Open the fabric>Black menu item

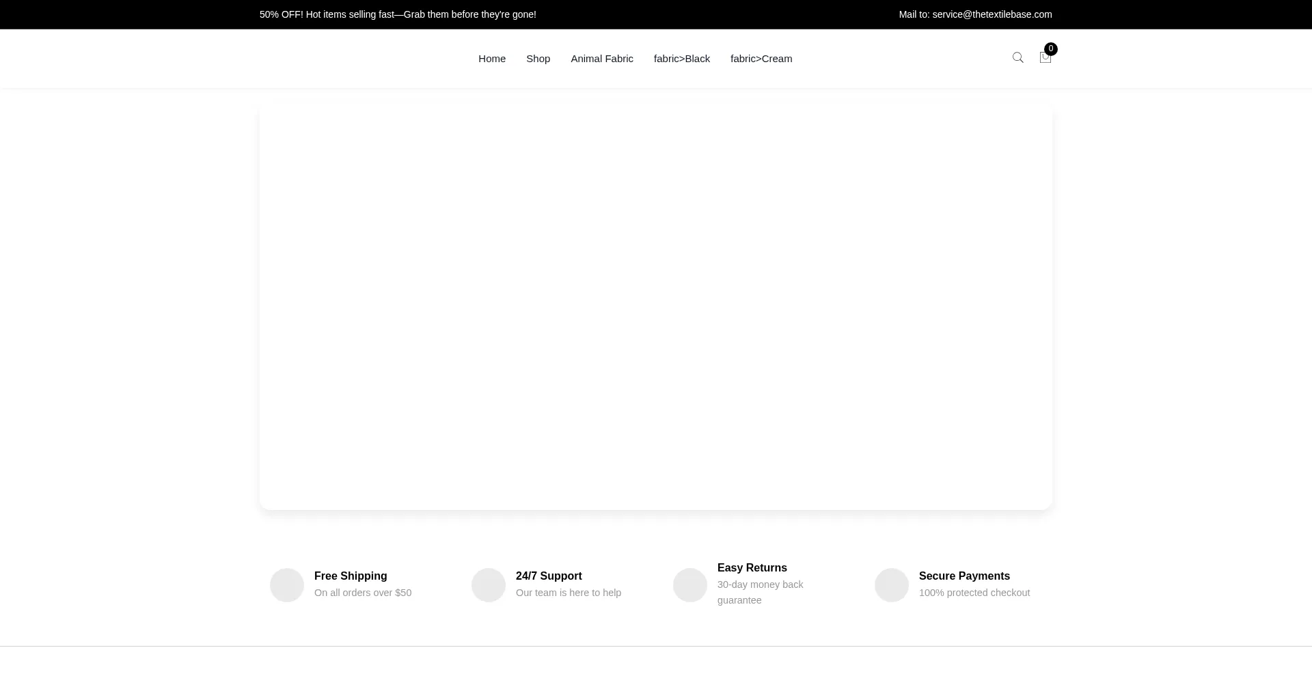[682, 59]
